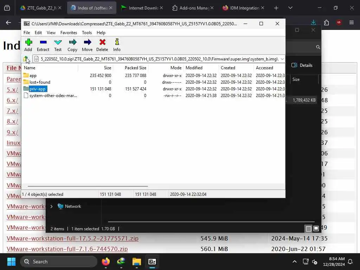Screen dimensions: 360x270
Task: Open the 9.x/ directory link
Action: 12,132
